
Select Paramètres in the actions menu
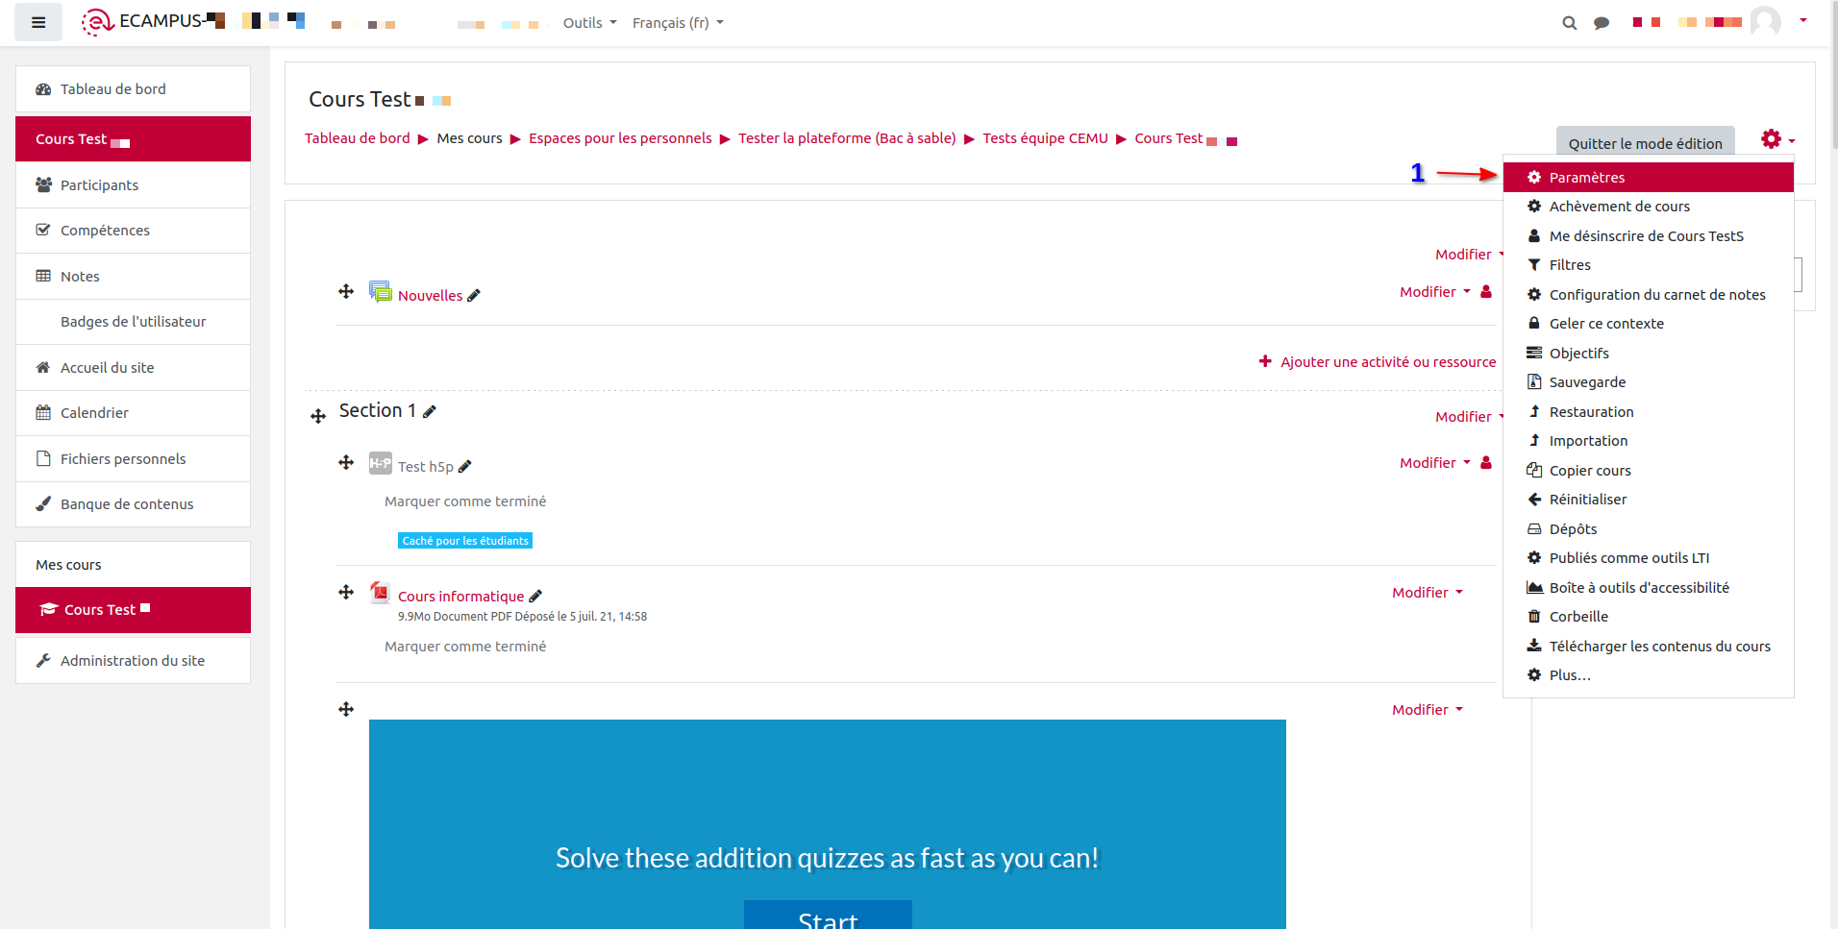point(1586,178)
